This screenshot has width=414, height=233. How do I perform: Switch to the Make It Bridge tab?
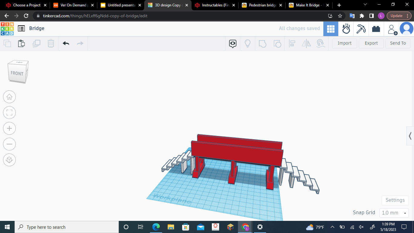click(307, 5)
